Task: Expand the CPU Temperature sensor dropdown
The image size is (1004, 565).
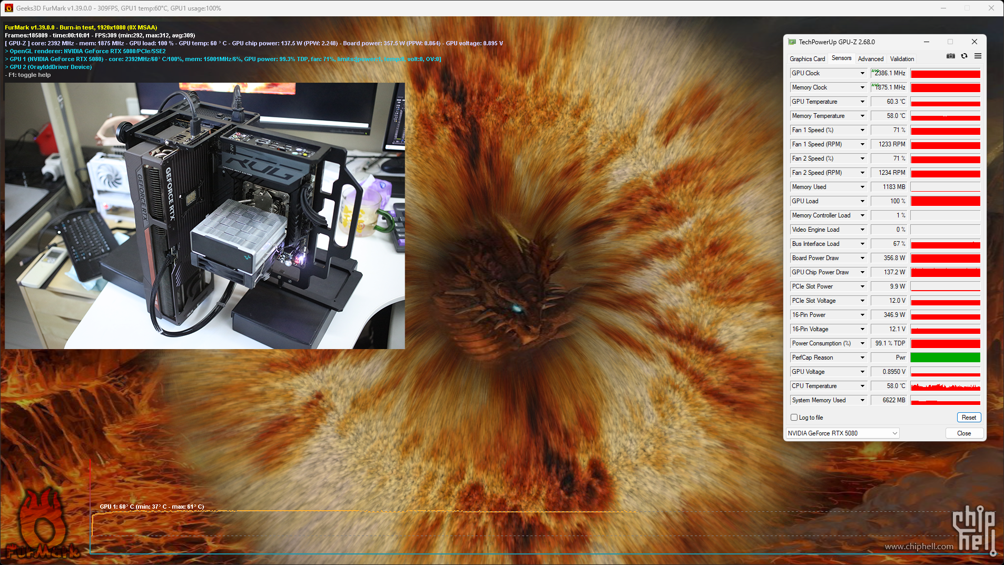Action: click(x=862, y=386)
